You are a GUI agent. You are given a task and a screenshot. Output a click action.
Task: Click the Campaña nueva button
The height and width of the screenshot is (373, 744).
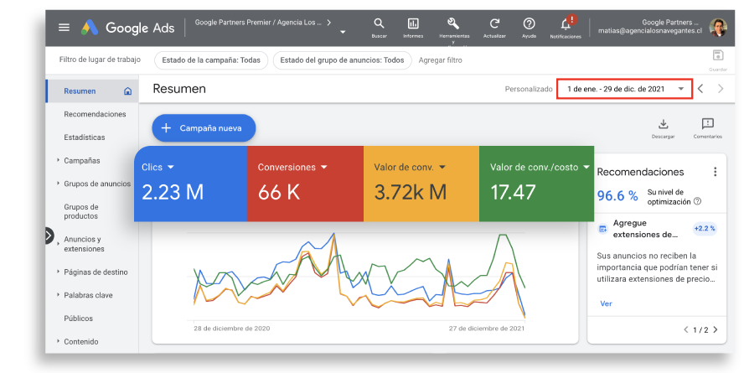pyautogui.click(x=204, y=127)
